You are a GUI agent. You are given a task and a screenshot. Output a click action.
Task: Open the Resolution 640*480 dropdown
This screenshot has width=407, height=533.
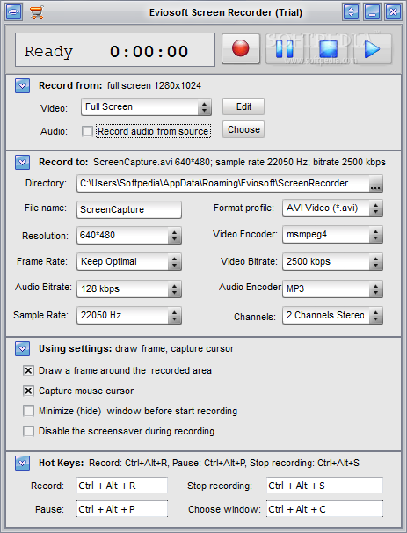pyautogui.click(x=129, y=235)
